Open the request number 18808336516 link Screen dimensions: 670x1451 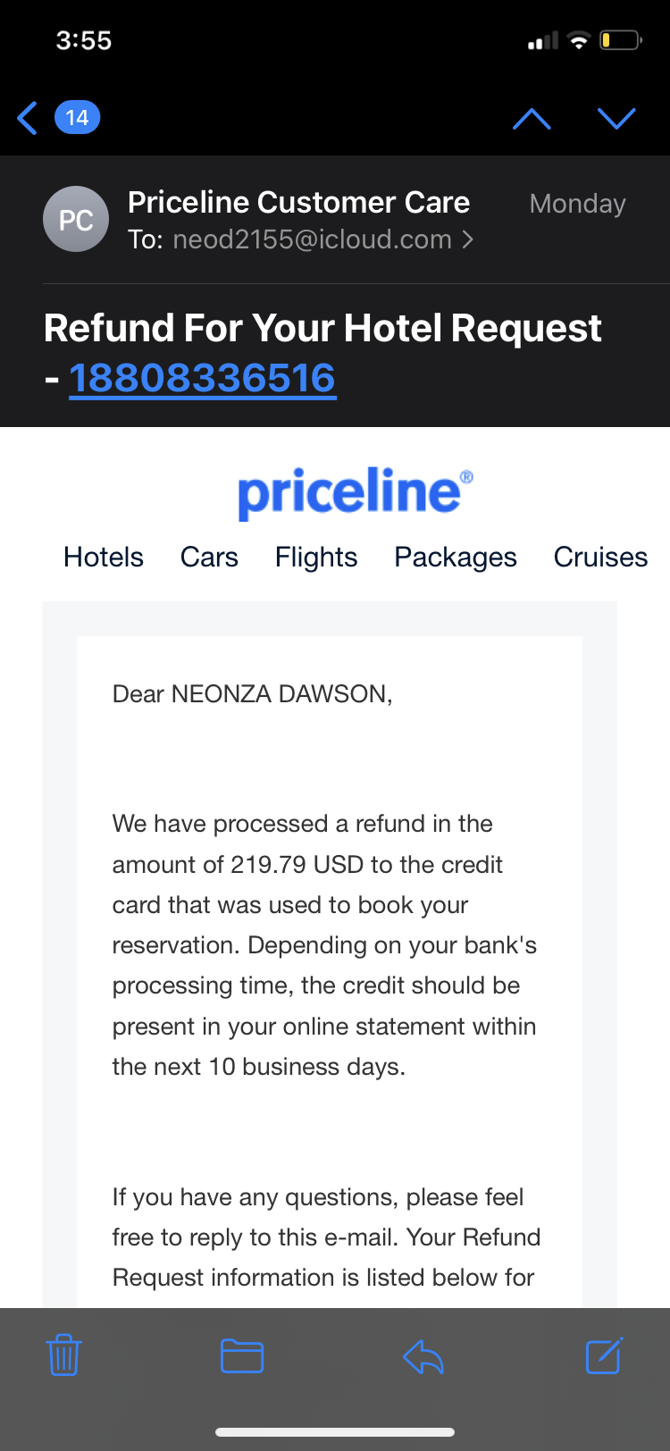click(203, 378)
